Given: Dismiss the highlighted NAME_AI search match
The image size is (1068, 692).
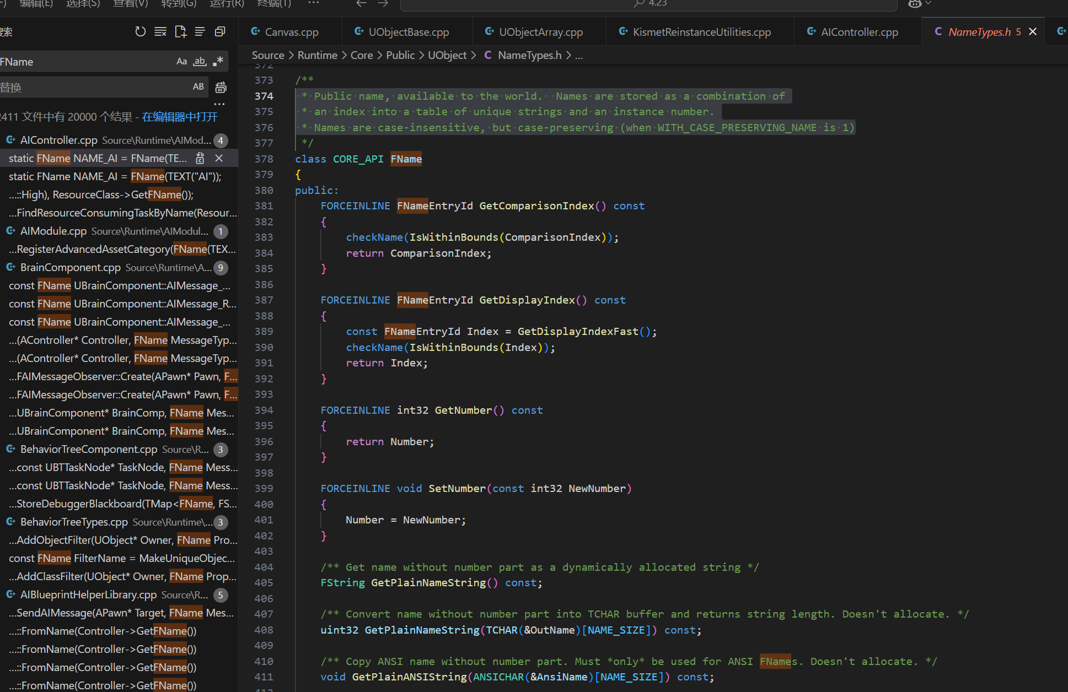Looking at the screenshot, I should (219, 159).
